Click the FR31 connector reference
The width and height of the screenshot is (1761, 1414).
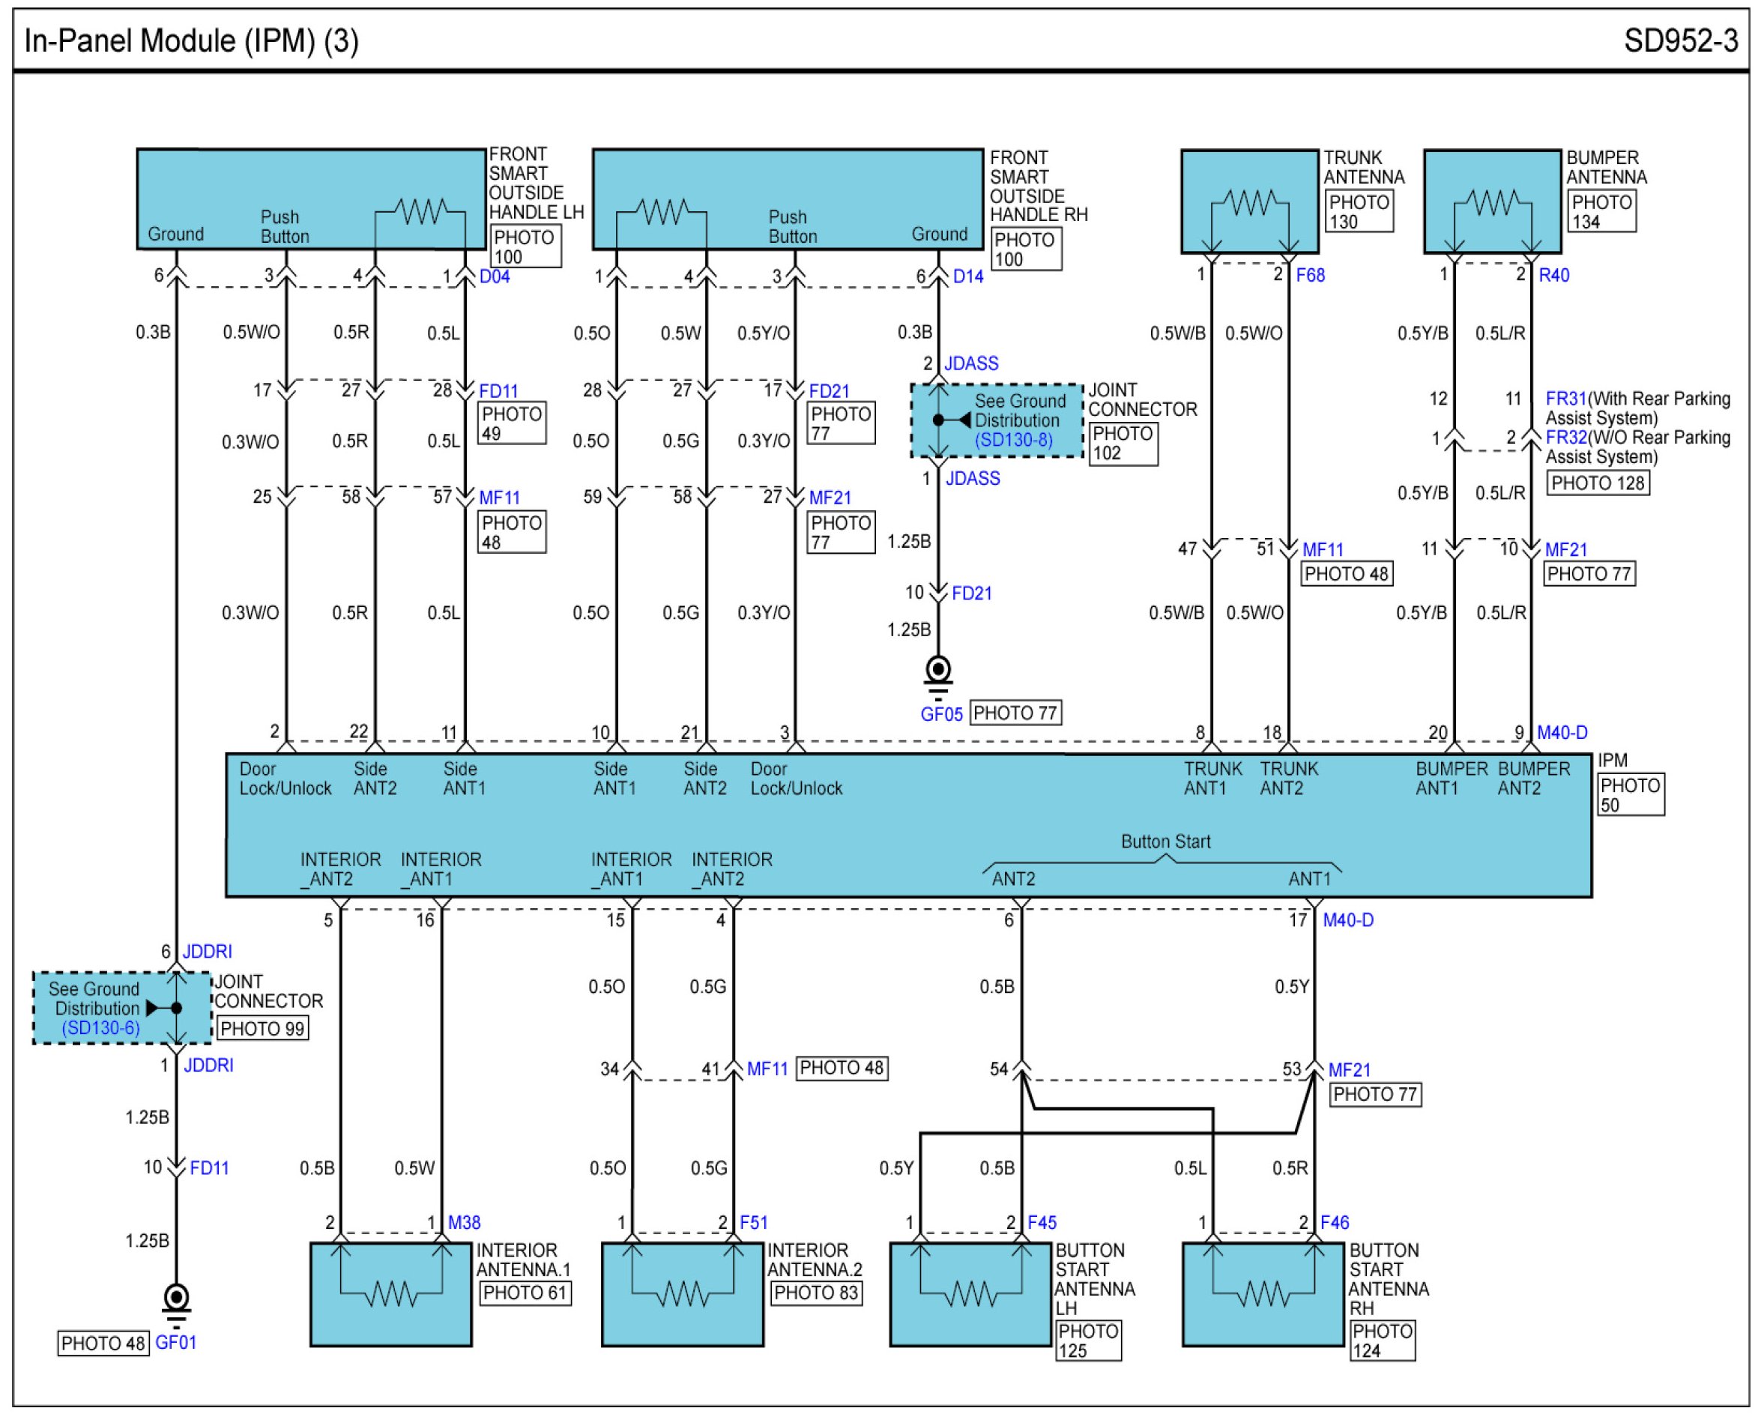(x=1565, y=399)
